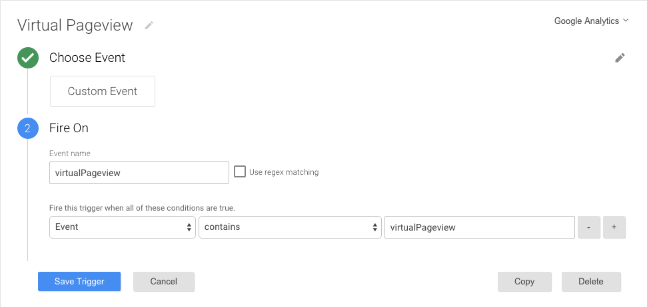
Task: Click the Delete button
Action: pos(591,282)
